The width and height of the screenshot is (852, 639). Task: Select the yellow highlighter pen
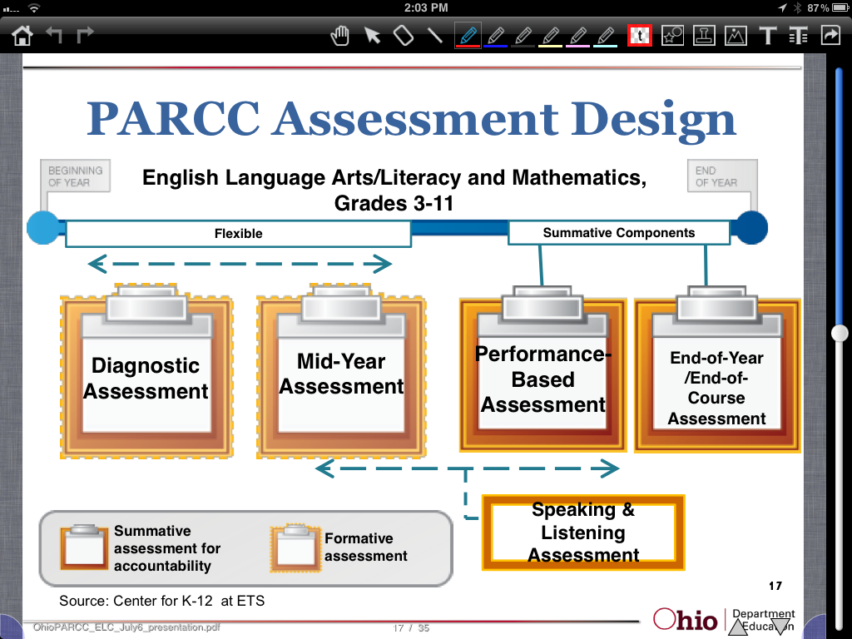click(551, 37)
